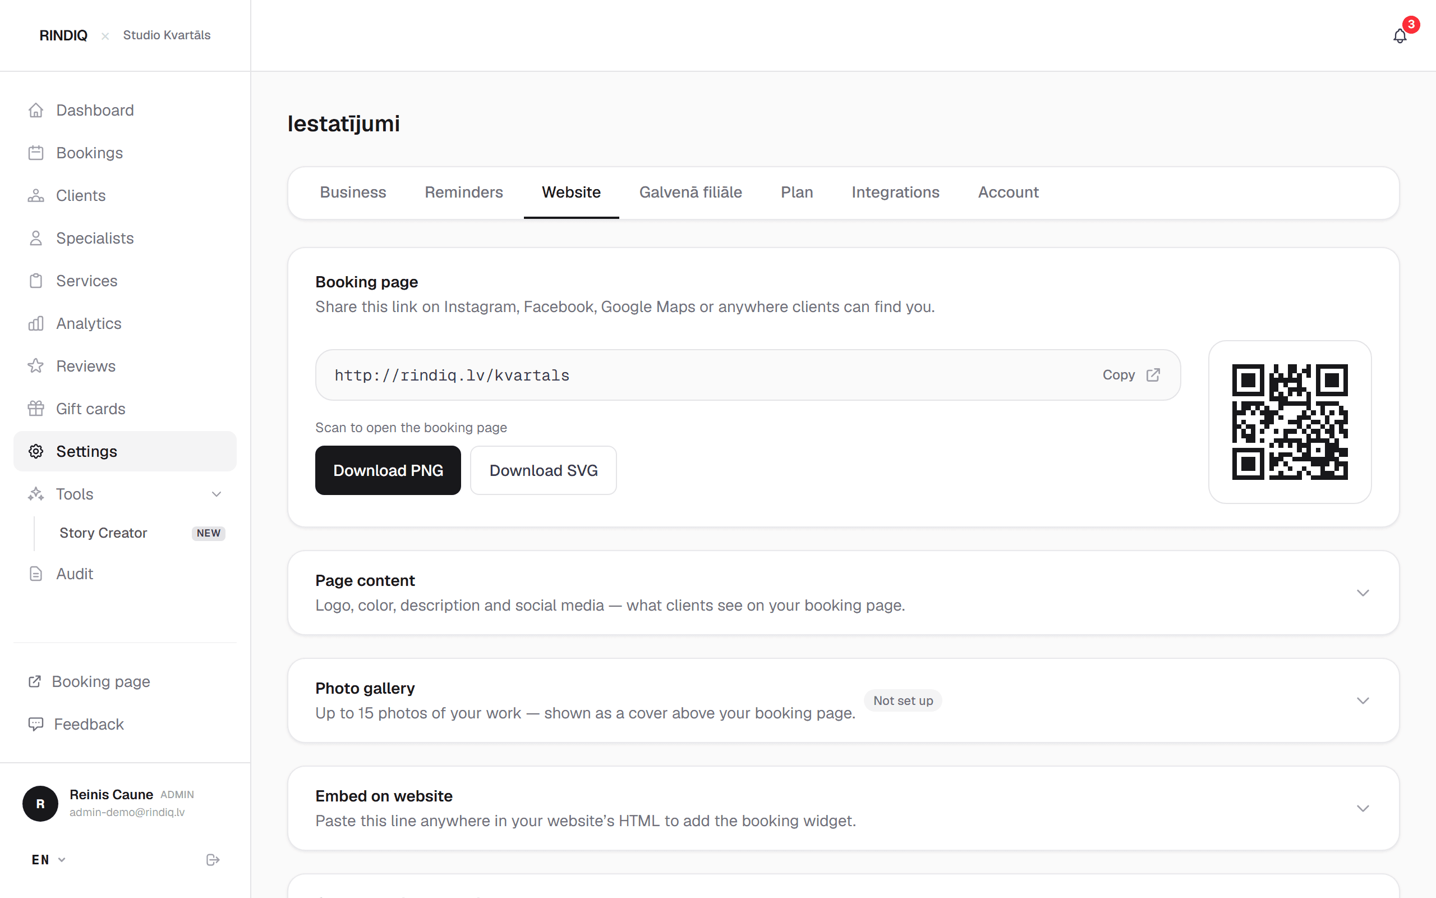Open Story Creator tool

(x=103, y=533)
